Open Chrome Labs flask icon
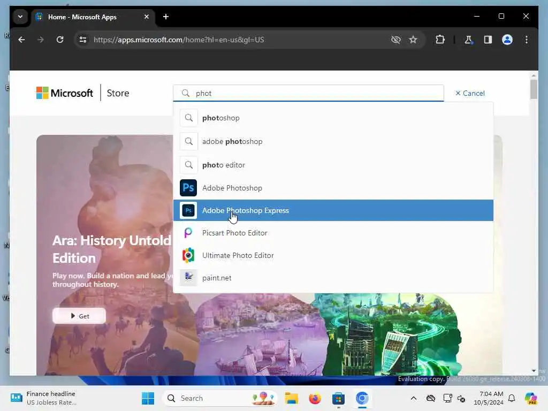The width and height of the screenshot is (548, 411). coord(468,40)
